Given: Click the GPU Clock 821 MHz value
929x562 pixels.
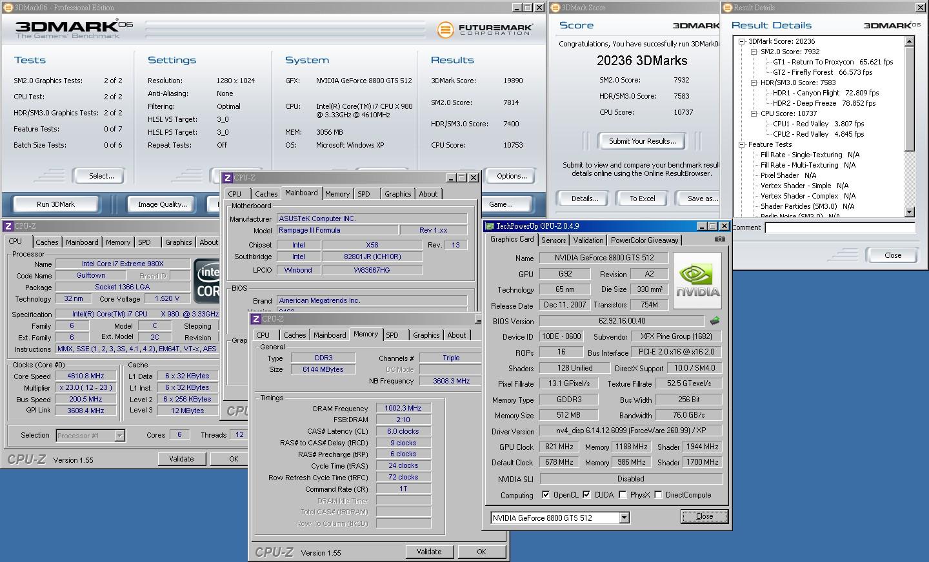Looking at the screenshot, I should tap(559, 447).
